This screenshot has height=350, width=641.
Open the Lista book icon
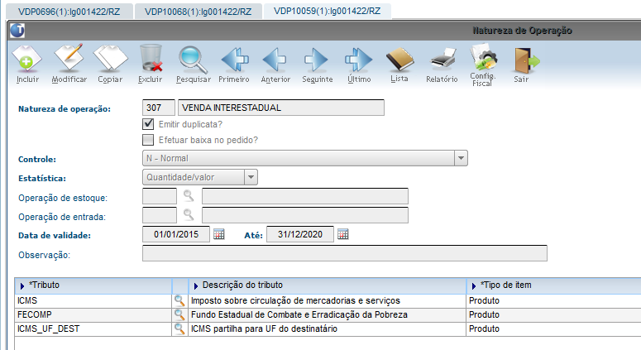(399, 60)
